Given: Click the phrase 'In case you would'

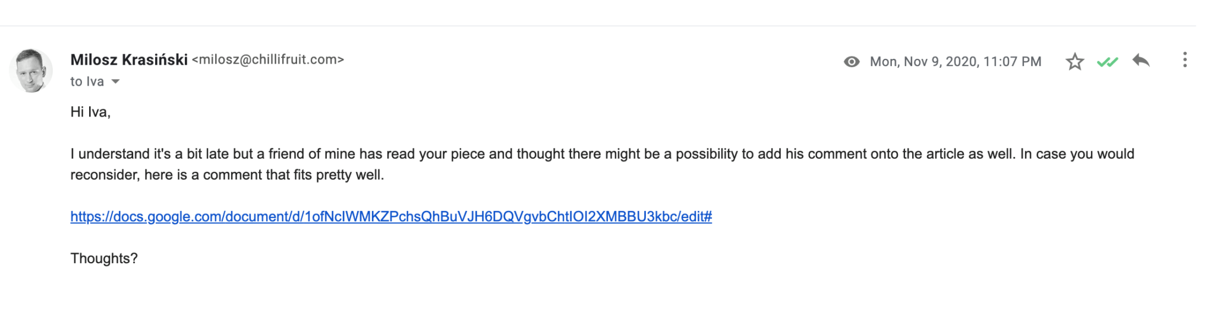Looking at the screenshot, I should click(1077, 154).
